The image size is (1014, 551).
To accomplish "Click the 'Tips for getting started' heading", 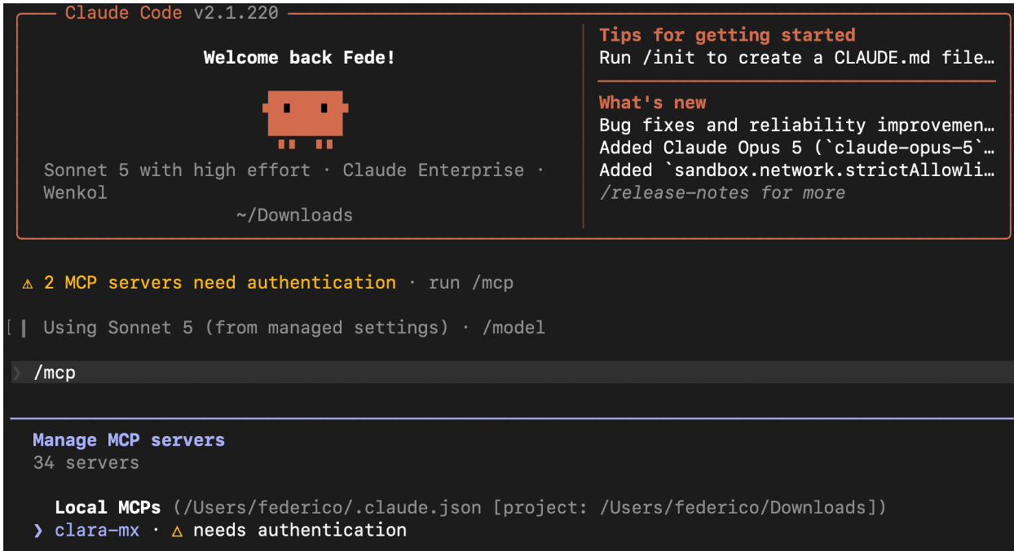I will click(727, 35).
